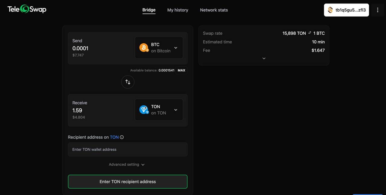Swap send and receive direction arrows
Image resolution: width=386 pixels, height=195 pixels.
pyautogui.click(x=128, y=82)
